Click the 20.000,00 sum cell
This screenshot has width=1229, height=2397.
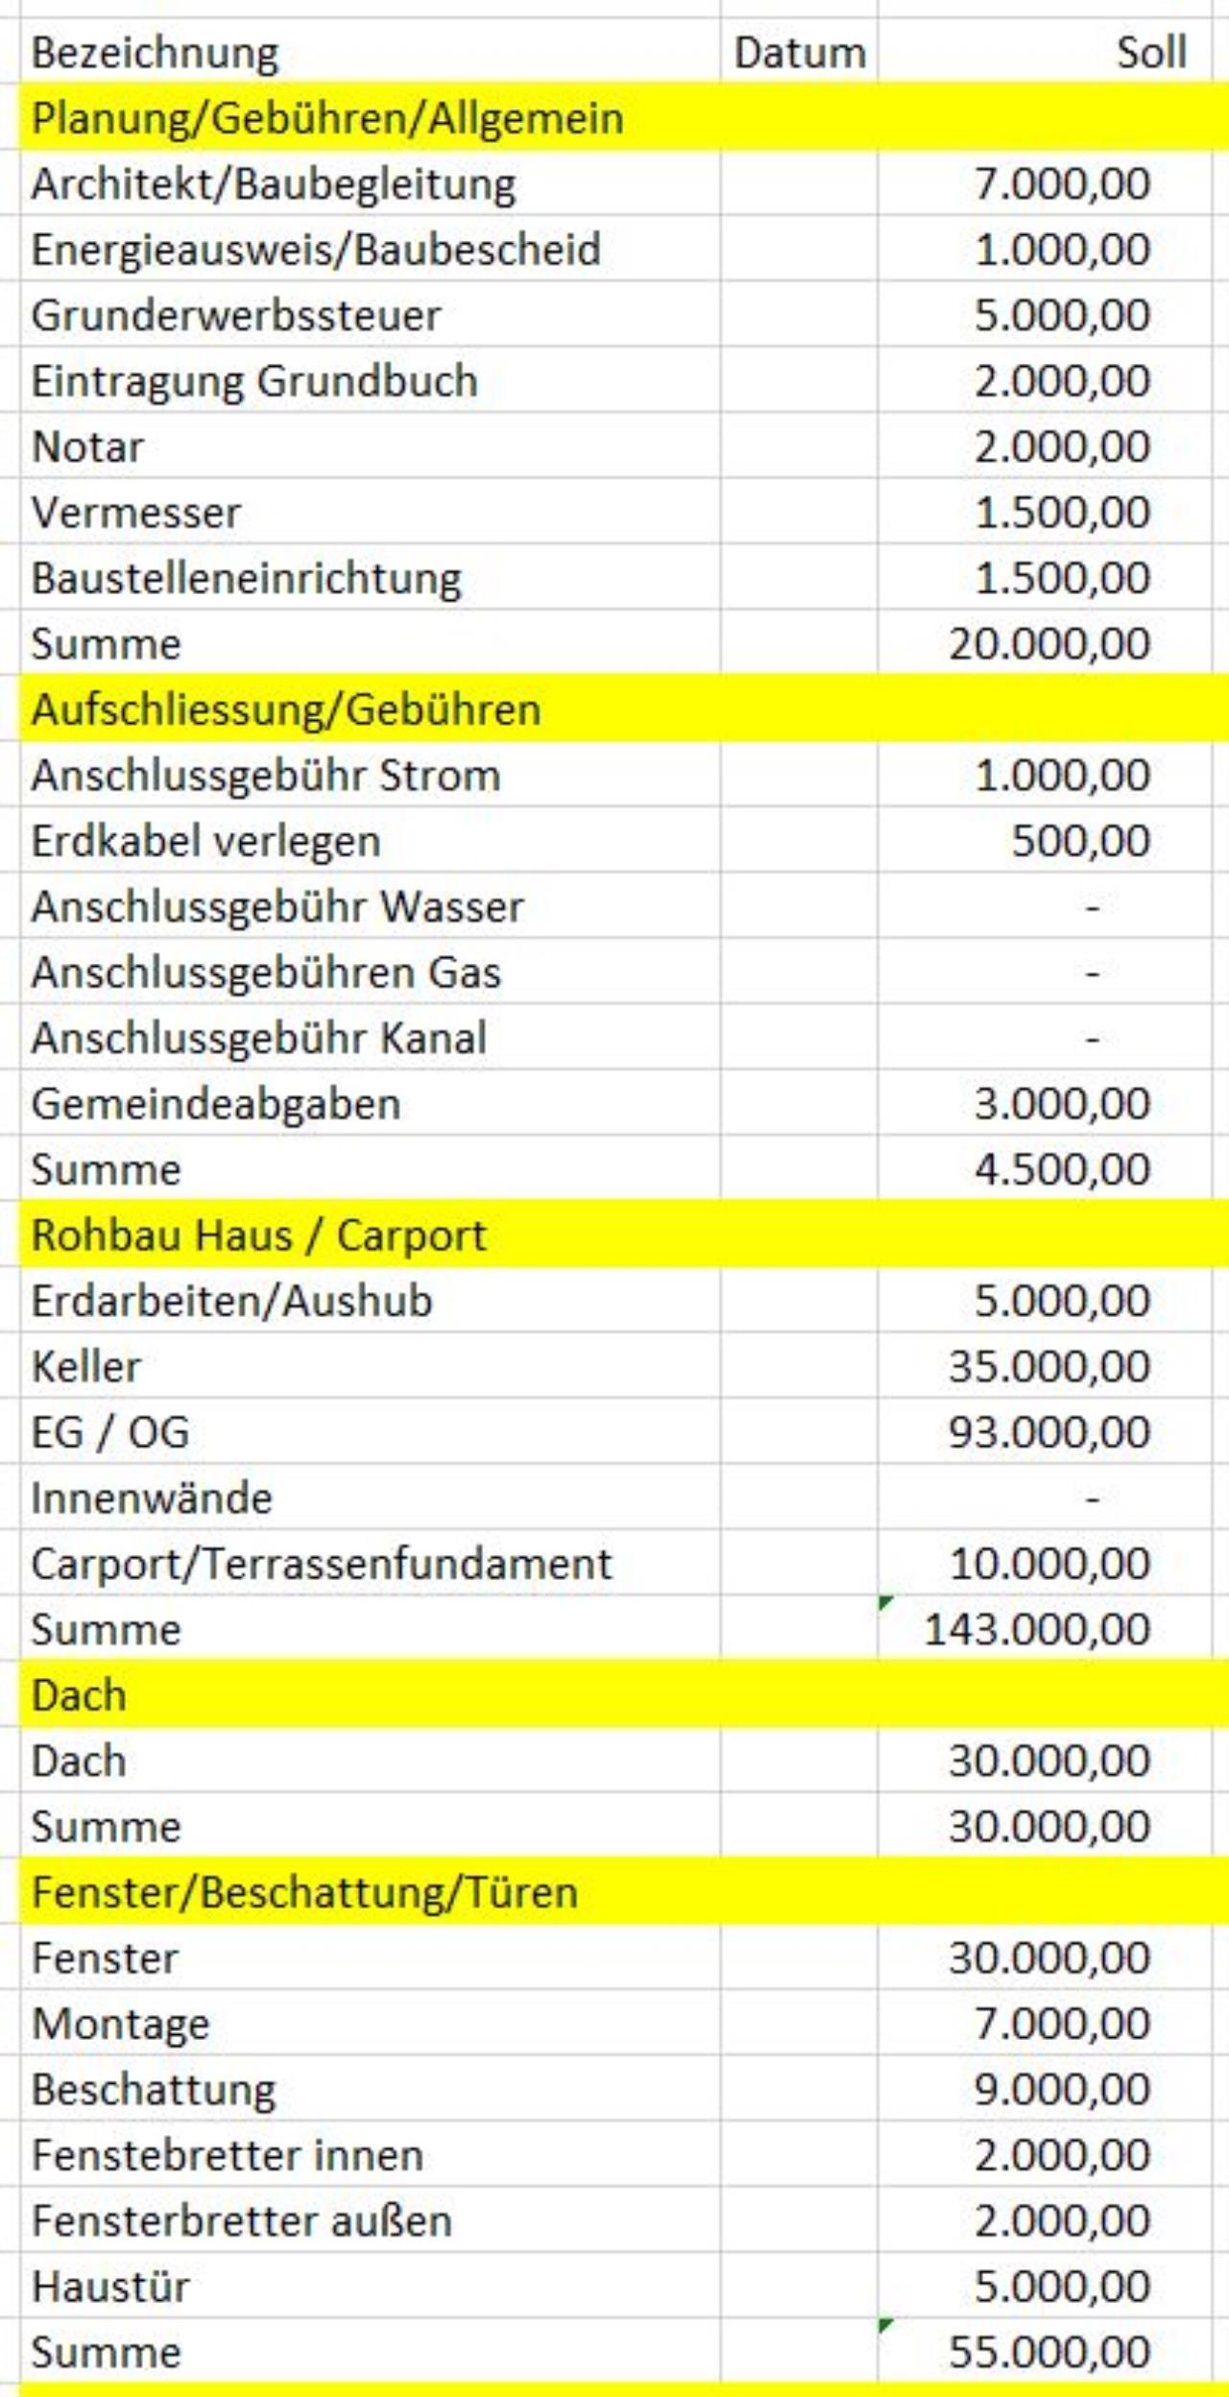click(x=1045, y=643)
